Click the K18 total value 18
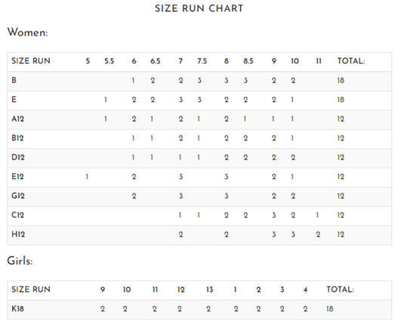Viewport: 401px width, 328px height. click(330, 309)
